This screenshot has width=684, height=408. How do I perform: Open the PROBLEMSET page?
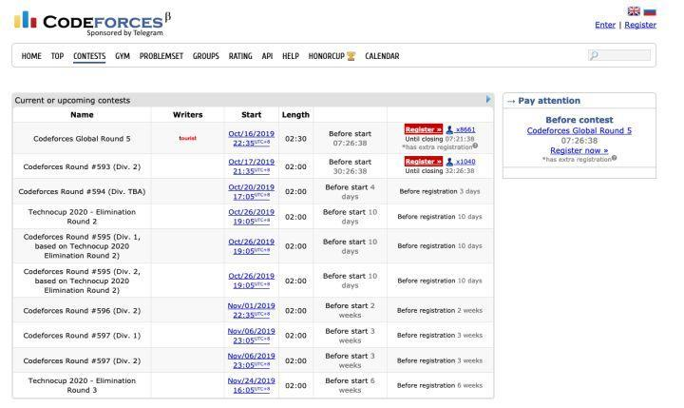[161, 56]
